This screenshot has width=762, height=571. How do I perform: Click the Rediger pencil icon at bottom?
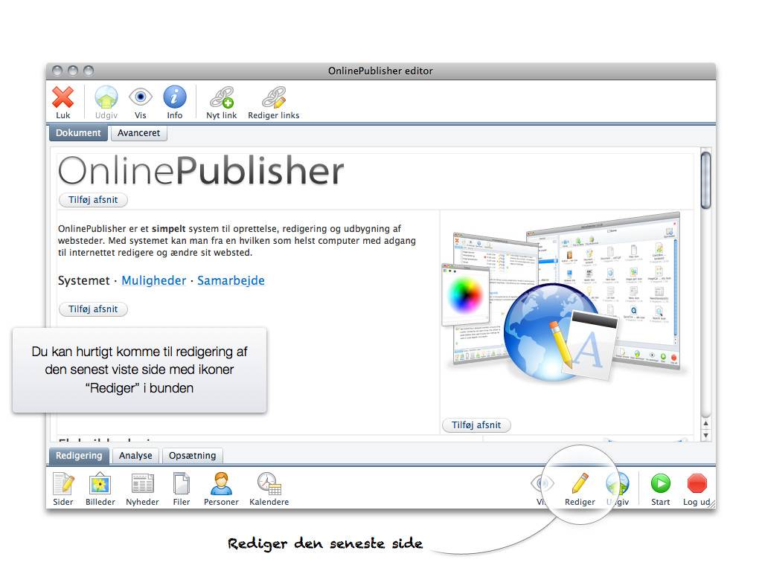[580, 485]
